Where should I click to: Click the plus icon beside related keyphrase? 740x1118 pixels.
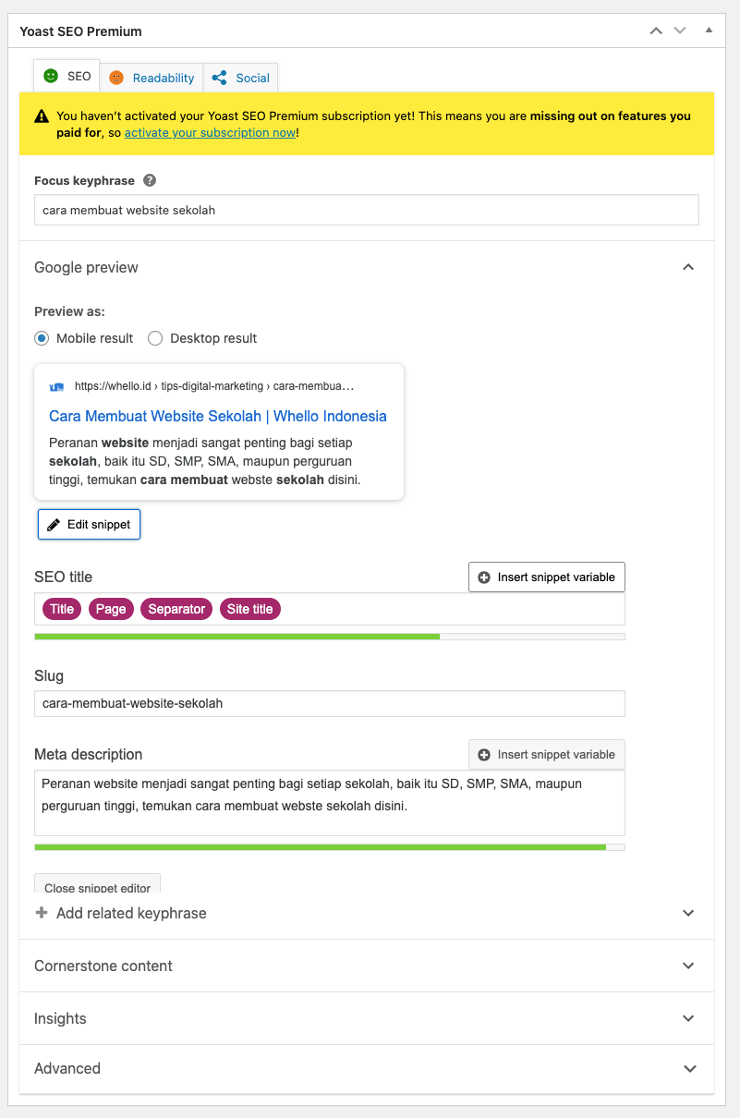42,913
